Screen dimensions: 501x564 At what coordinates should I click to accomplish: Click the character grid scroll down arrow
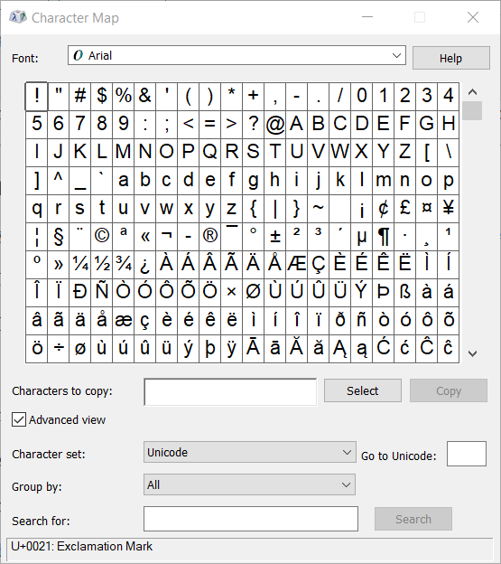click(x=472, y=353)
